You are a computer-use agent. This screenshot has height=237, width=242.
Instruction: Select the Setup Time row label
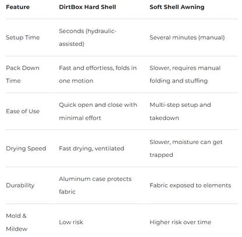[x=23, y=37]
